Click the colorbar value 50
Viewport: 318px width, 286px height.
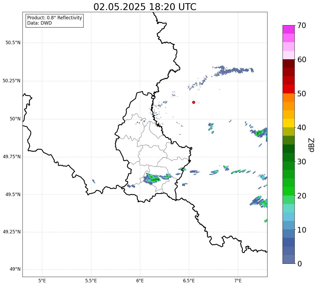tap(302, 94)
